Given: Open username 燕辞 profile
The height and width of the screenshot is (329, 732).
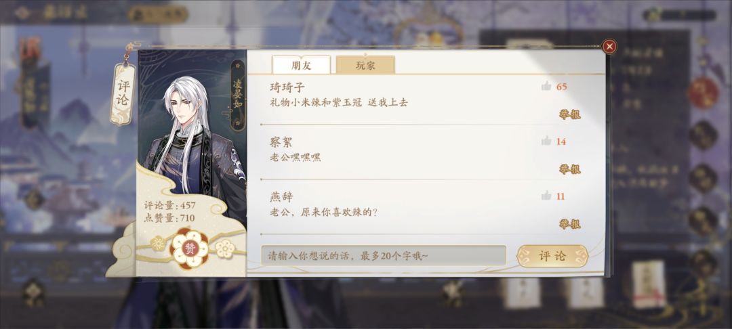Looking at the screenshot, I should coord(281,196).
